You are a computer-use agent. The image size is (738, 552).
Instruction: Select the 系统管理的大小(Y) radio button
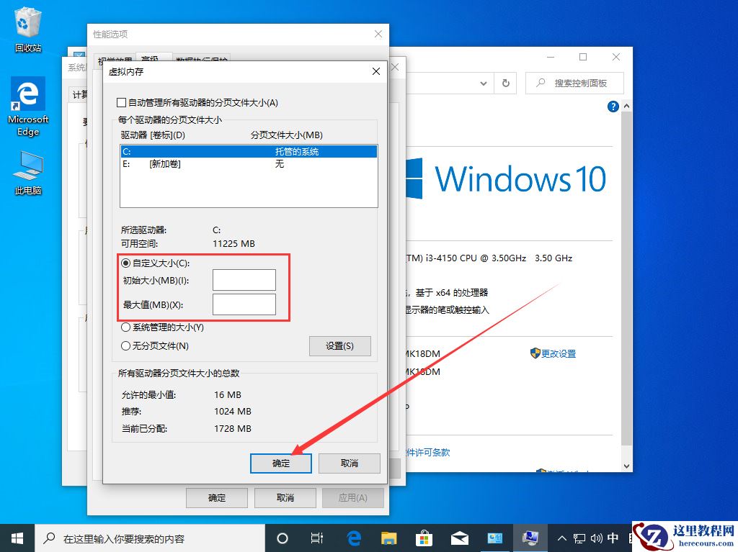(125, 327)
